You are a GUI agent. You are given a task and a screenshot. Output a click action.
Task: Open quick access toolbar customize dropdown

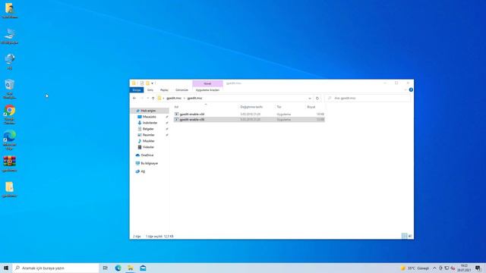pos(152,83)
